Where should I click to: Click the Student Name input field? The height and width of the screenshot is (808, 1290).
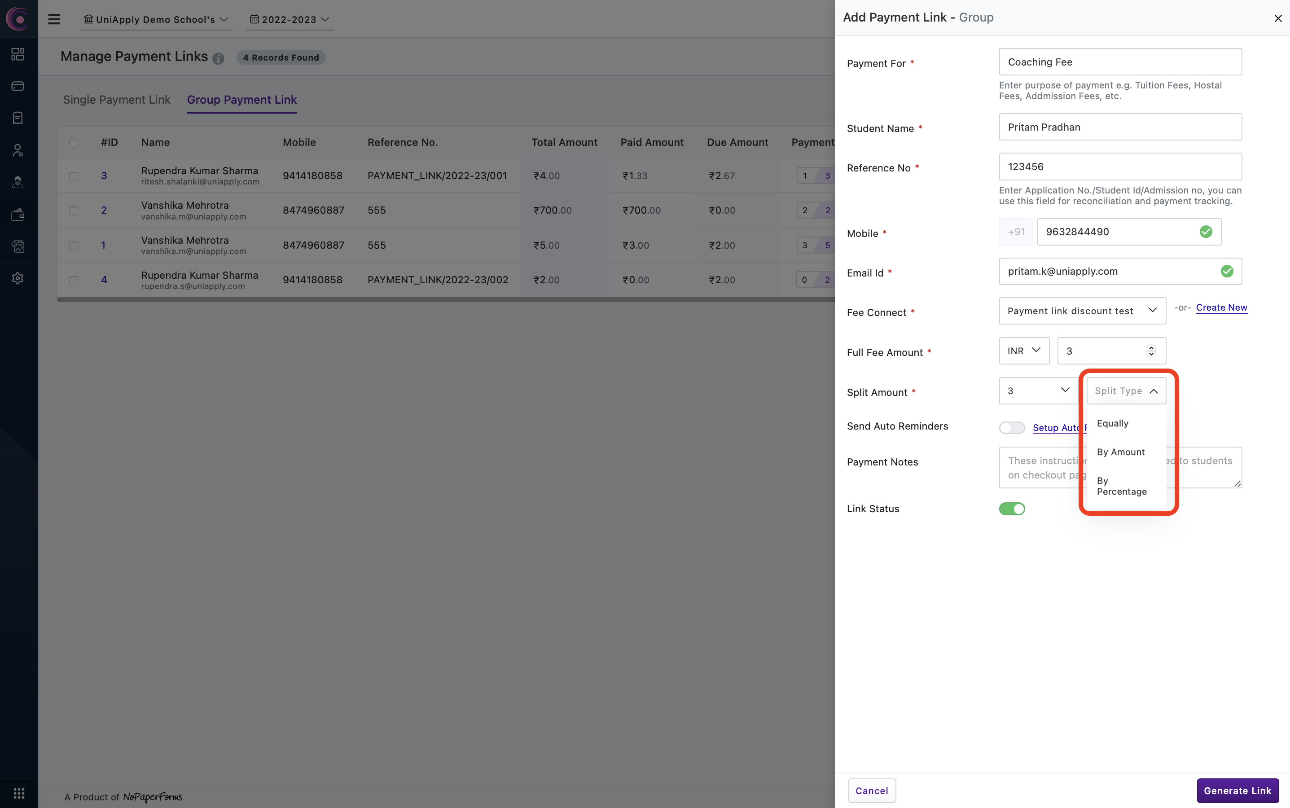click(1120, 127)
